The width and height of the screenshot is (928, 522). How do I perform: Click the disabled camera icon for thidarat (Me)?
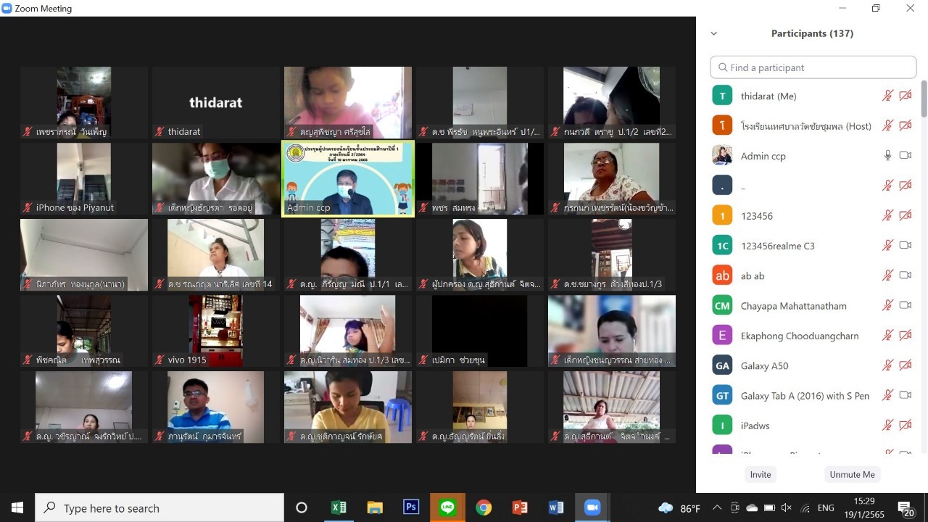click(905, 96)
